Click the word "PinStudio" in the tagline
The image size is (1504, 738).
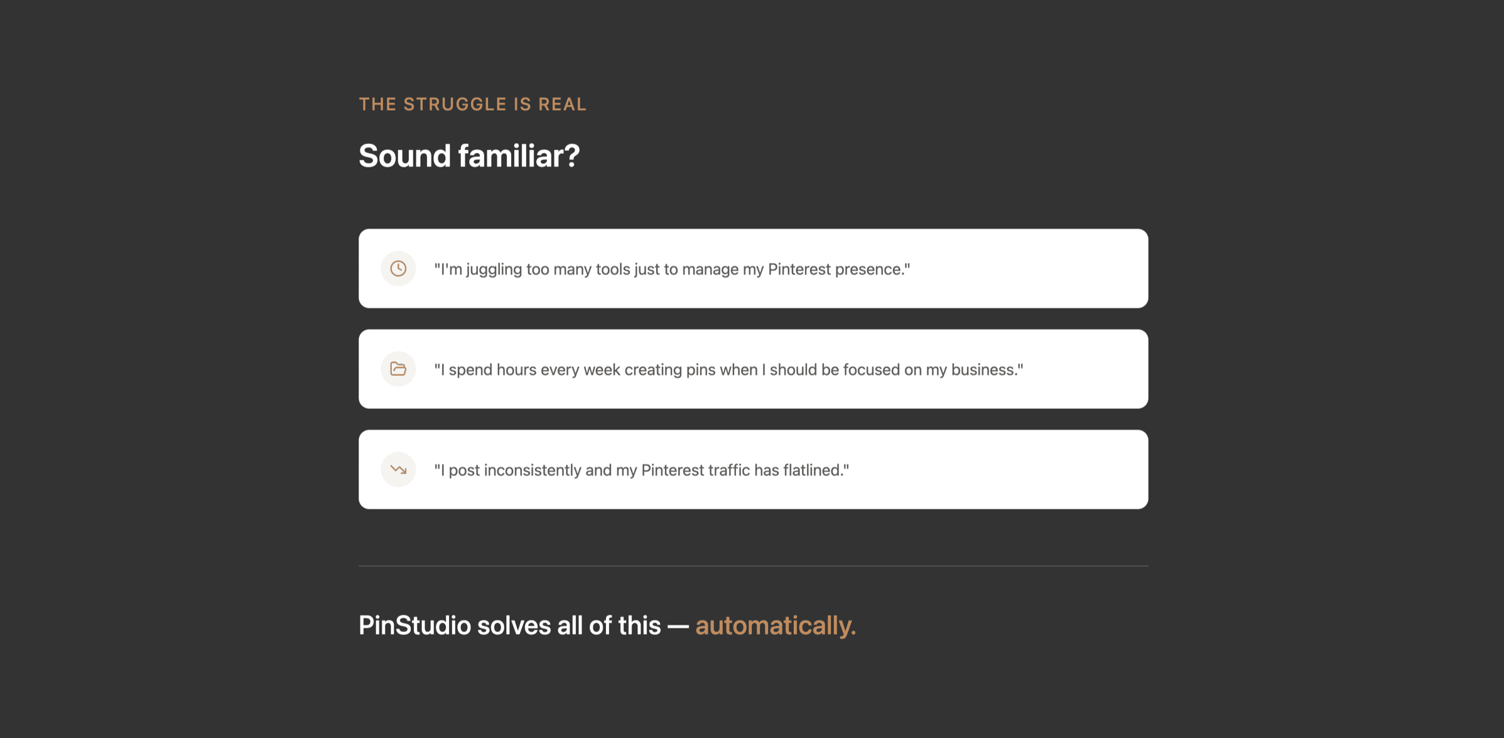[414, 626]
